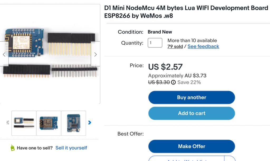This screenshot has width=270, height=161.
Task: Select second thumbnail of ESP8266 board top
Action: [x=49, y=123]
